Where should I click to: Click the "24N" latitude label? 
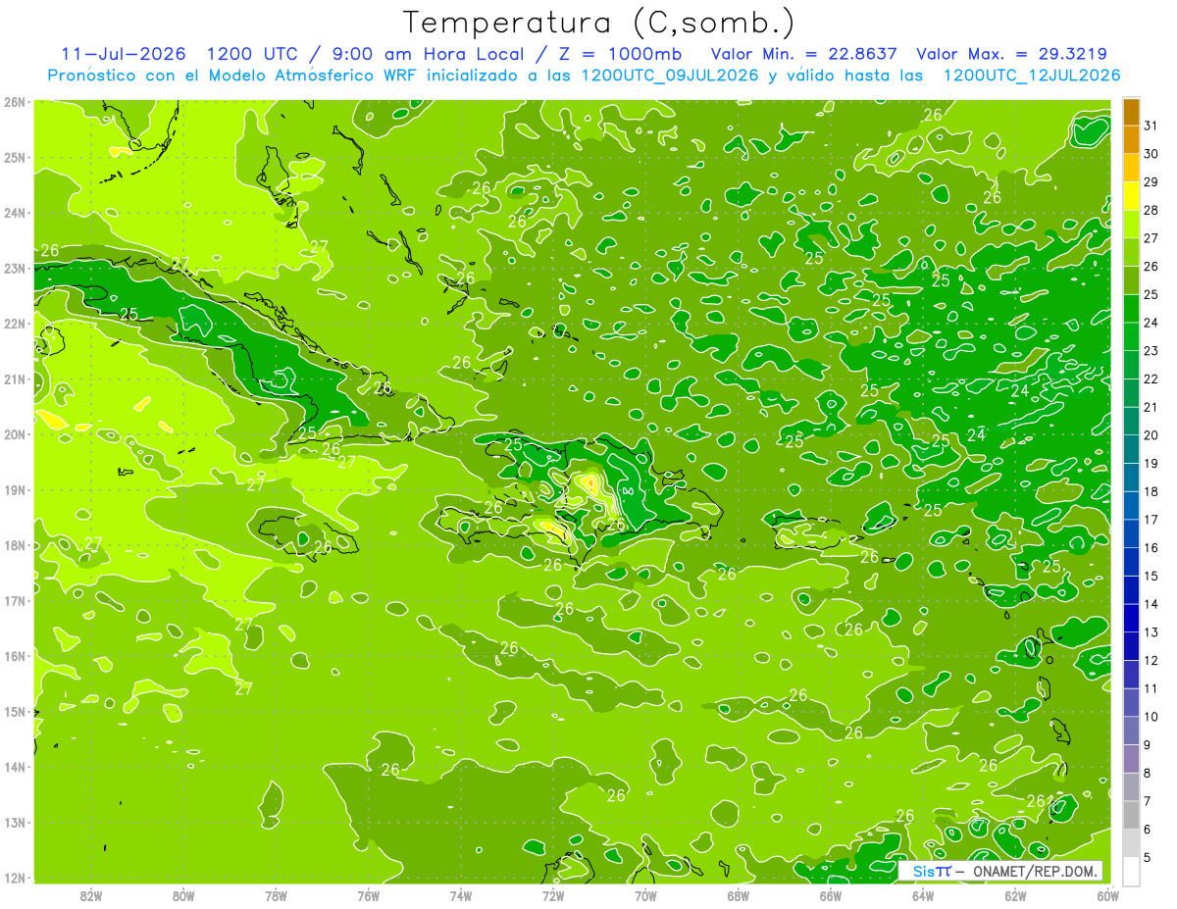coord(15,213)
